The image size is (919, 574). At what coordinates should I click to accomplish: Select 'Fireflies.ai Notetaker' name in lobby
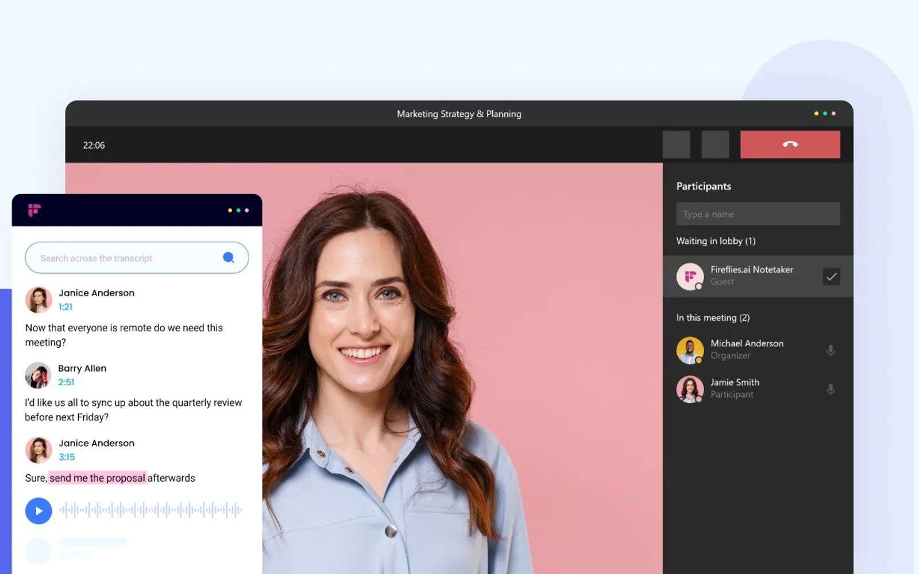tap(751, 269)
